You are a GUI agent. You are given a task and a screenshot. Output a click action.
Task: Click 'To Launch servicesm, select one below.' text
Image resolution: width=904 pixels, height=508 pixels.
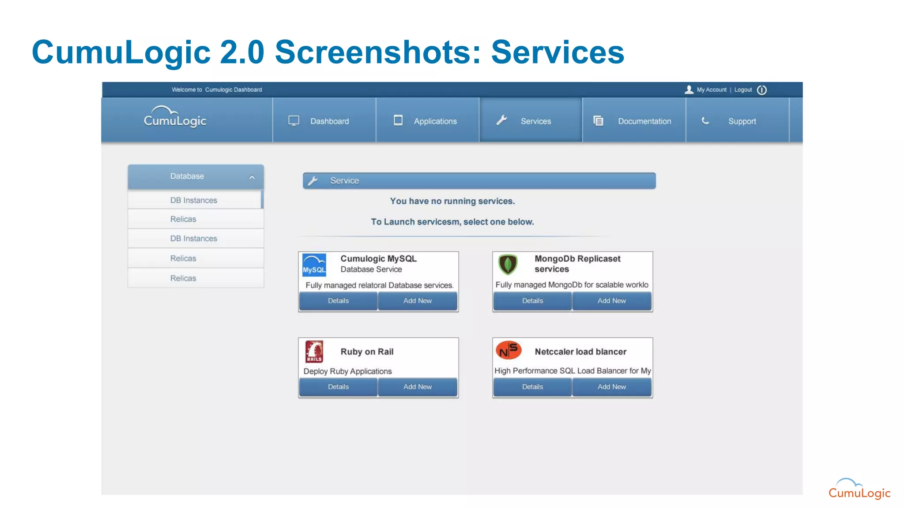(x=452, y=222)
